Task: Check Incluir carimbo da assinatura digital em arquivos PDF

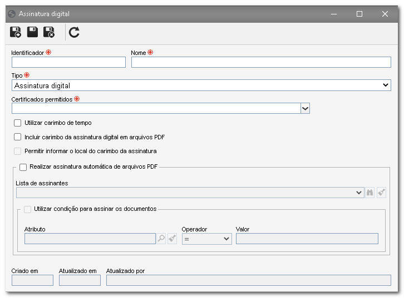Action: [17, 137]
